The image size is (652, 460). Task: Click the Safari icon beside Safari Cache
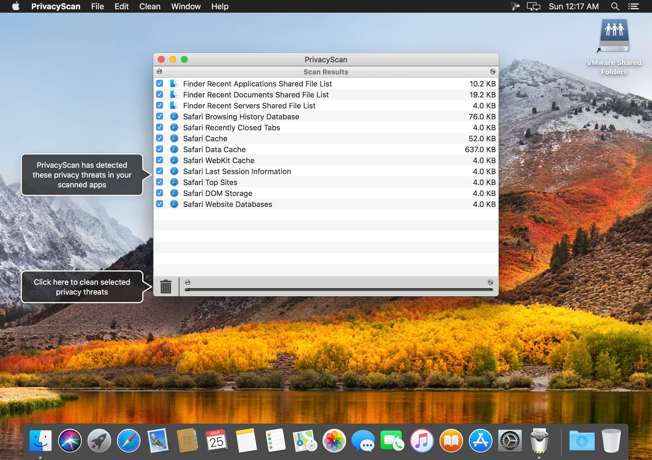pyautogui.click(x=174, y=138)
